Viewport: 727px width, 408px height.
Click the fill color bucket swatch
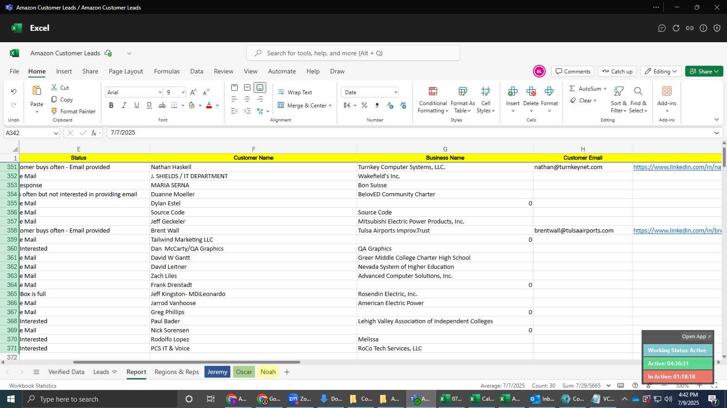(x=192, y=105)
